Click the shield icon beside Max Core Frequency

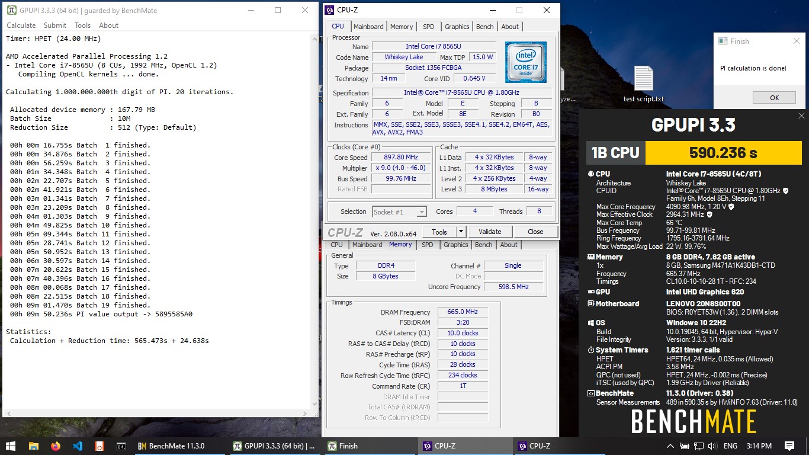(x=731, y=207)
